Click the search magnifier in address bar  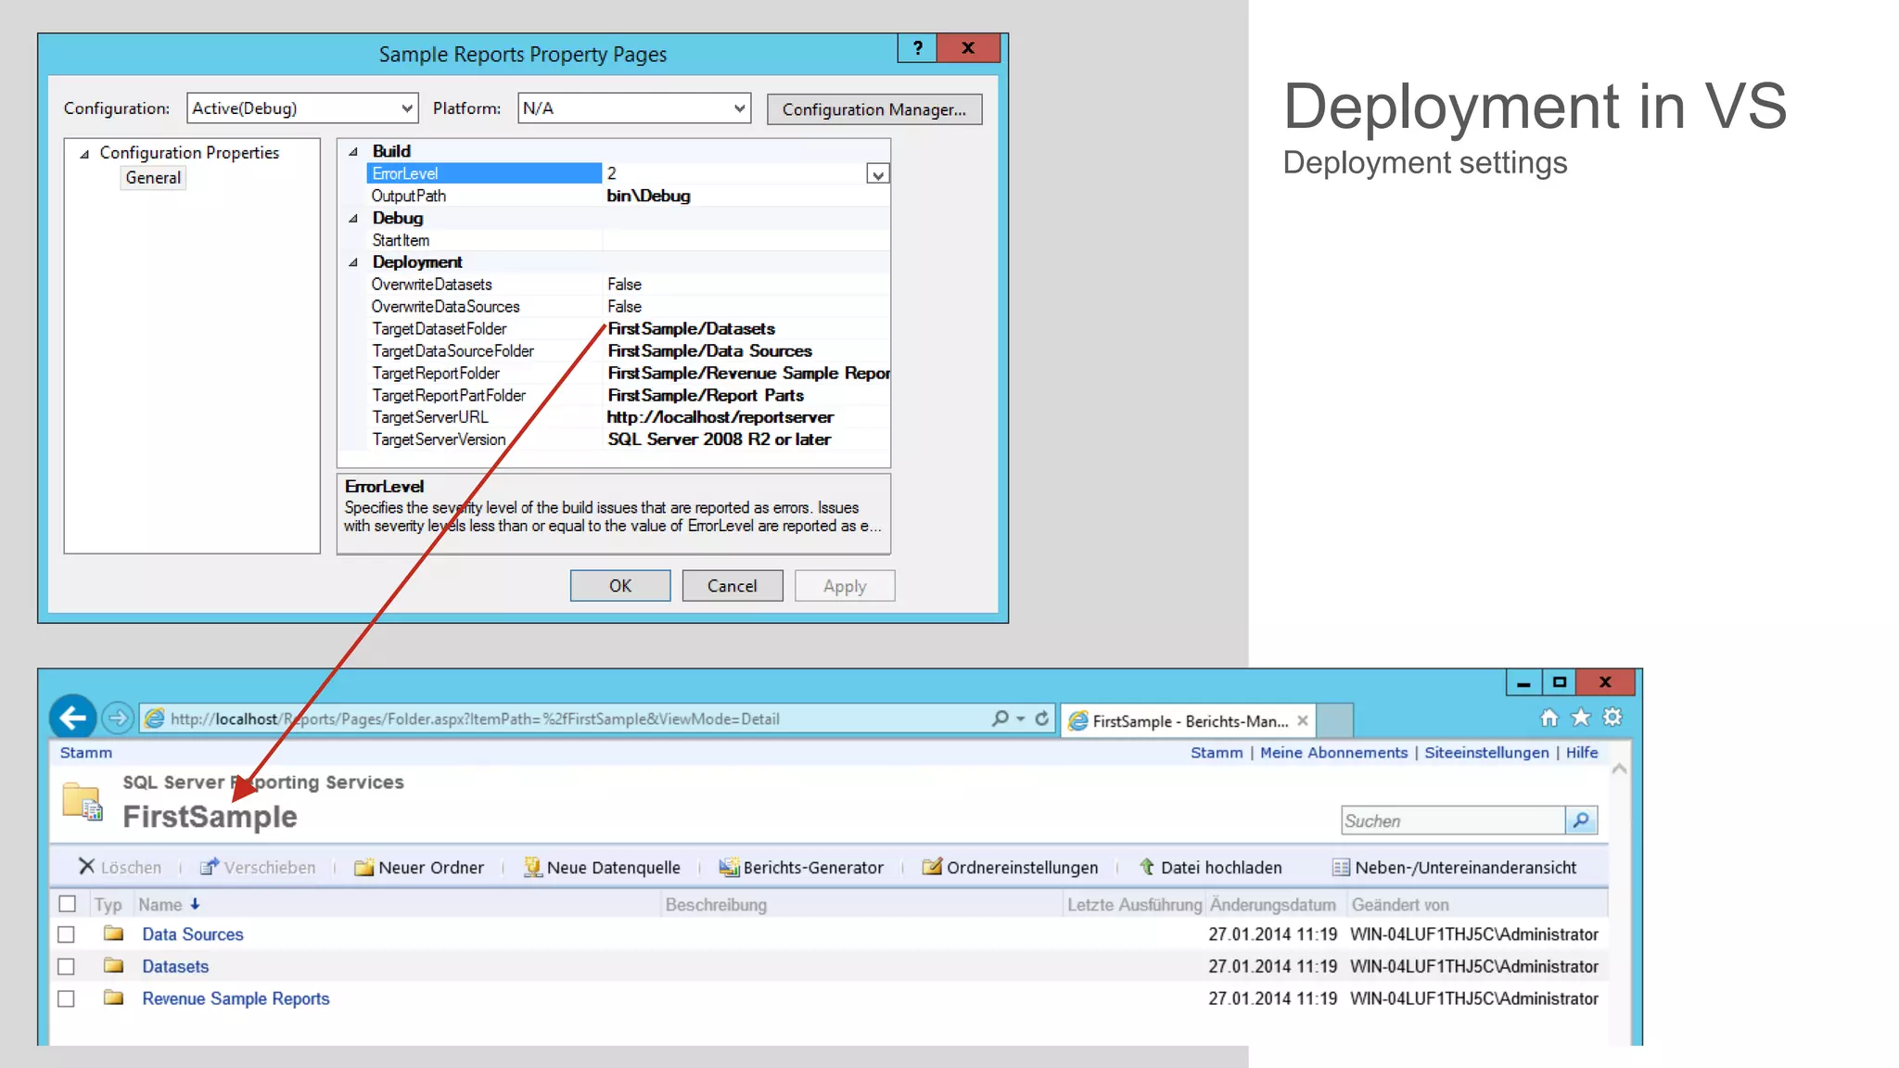(x=1000, y=718)
